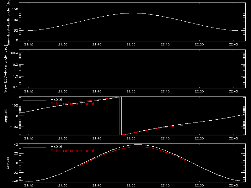Click '21:15' time label under Earth angle plot
This screenshot has width=251, height=188.
29,44
